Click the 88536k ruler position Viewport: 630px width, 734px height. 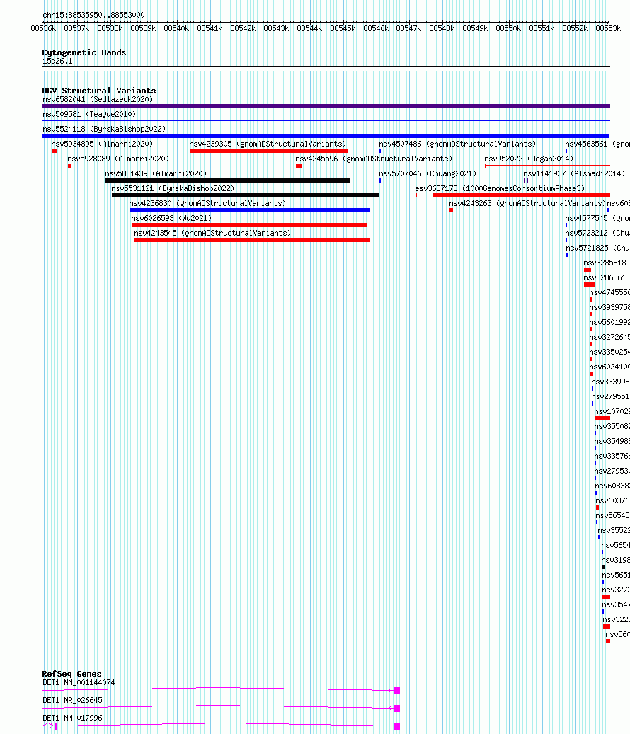tap(43, 28)
